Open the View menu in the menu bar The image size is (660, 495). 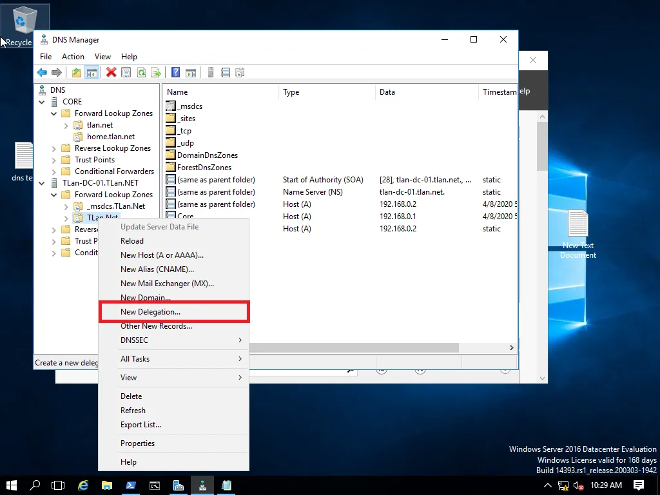(x=102, y=57)
